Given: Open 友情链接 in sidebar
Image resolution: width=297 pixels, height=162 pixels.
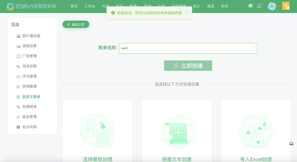Looking at the screenshot, I should coord(29,107).
